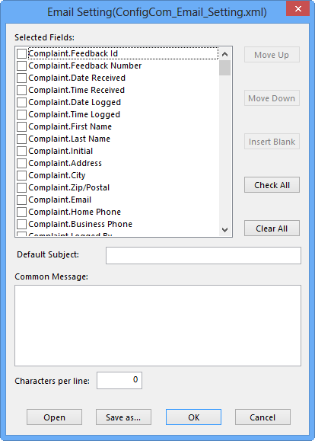This screenshot has width=315, height=441.
Task: Select the Complaint.Business Phone label
Action: pyautogui.click(x=81, y=224)
